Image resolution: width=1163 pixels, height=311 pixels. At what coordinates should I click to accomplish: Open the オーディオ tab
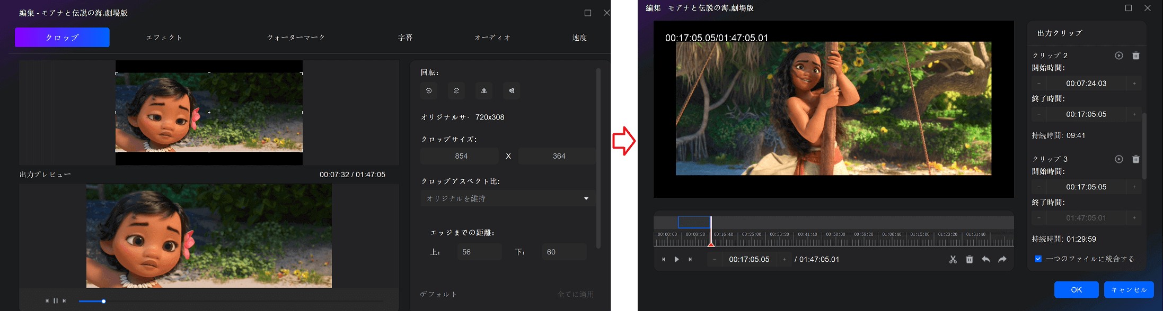point(492,38)
